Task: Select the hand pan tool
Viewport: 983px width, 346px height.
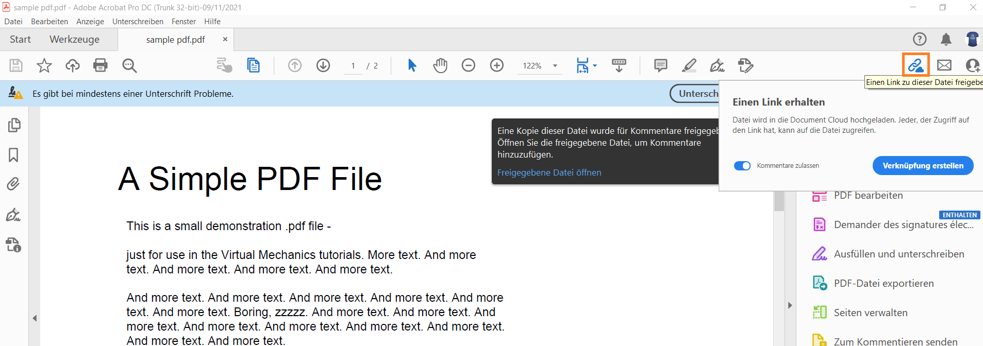Action: (440, 65)
